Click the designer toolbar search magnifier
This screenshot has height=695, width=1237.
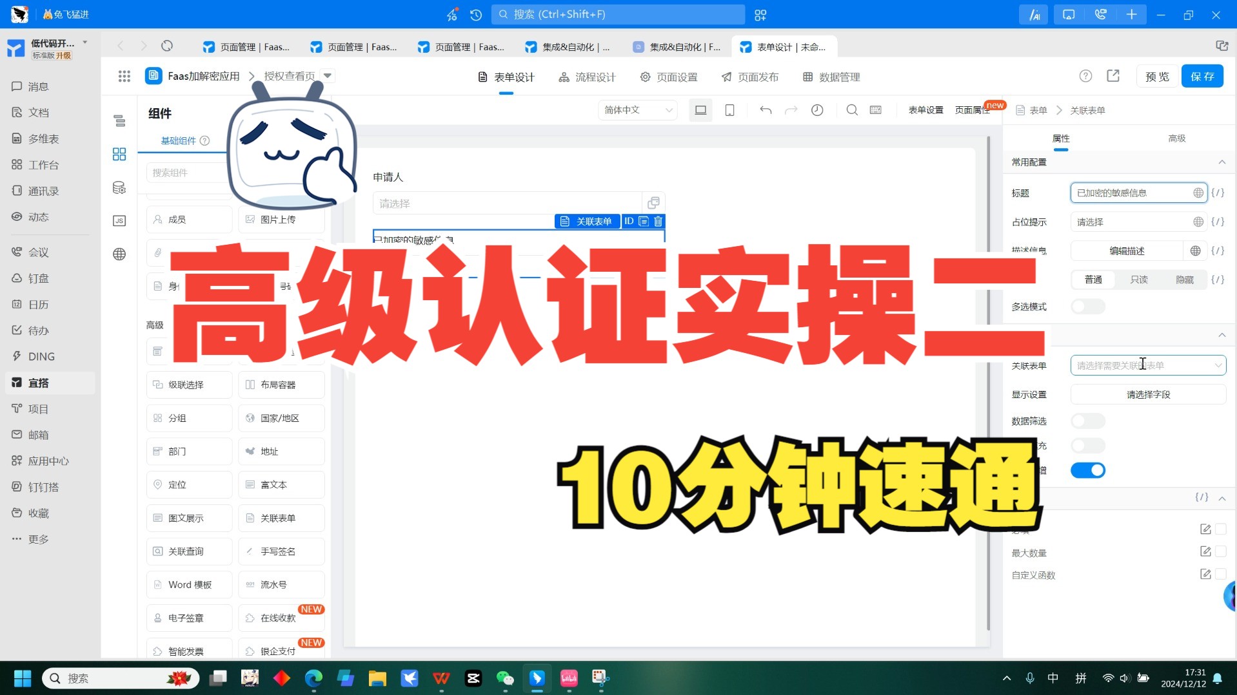point(852,110)
